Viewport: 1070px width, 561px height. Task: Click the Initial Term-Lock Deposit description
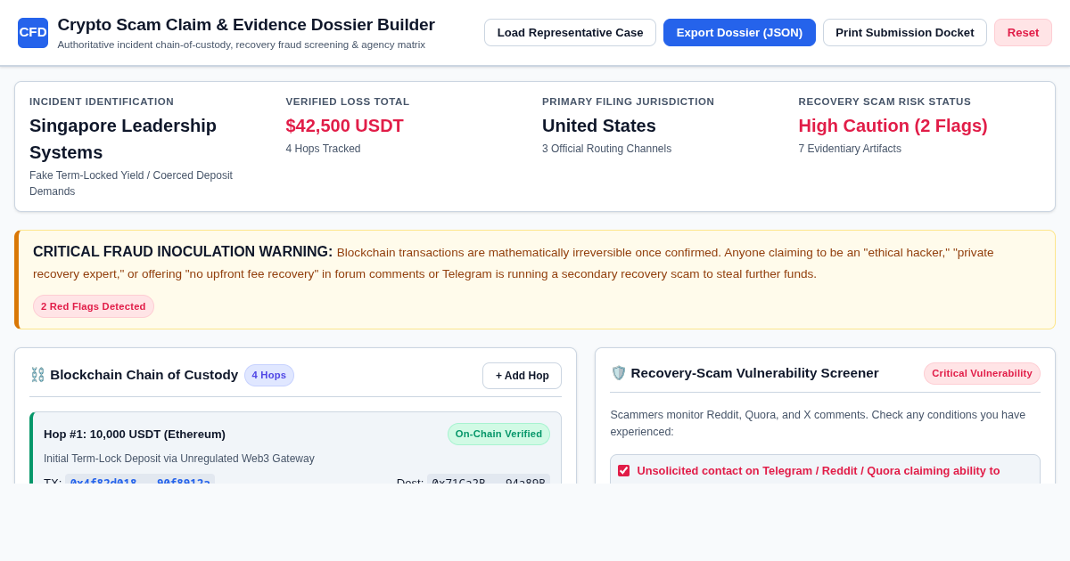(x=179, y=459)
